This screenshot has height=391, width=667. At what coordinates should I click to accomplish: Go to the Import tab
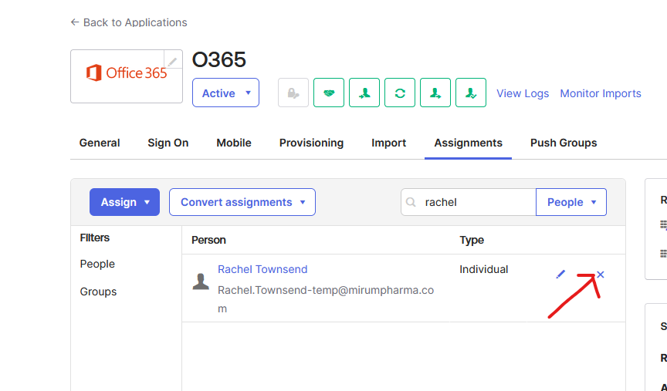tap(389, 143)
